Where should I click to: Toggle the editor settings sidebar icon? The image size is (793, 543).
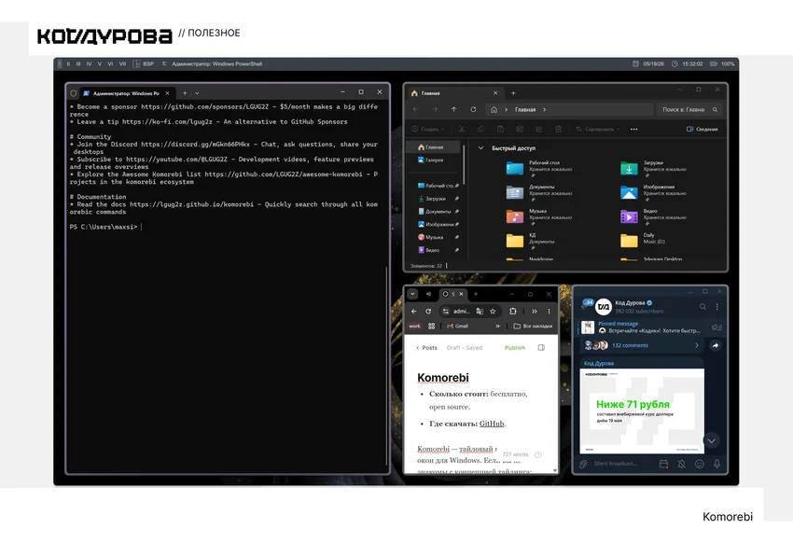pyautogui.click(x=541, y=348)
